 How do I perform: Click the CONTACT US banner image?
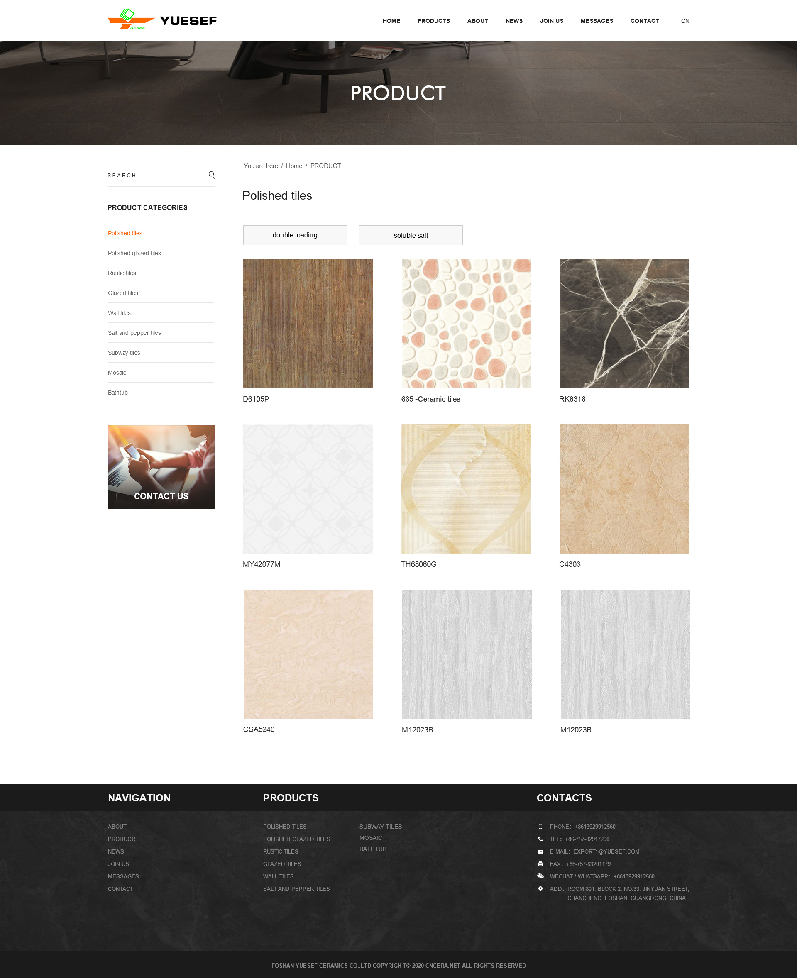pyautogui.click(x=161, y=467)
